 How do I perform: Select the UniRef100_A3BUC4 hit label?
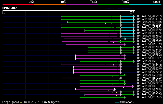tap(149, 53)
